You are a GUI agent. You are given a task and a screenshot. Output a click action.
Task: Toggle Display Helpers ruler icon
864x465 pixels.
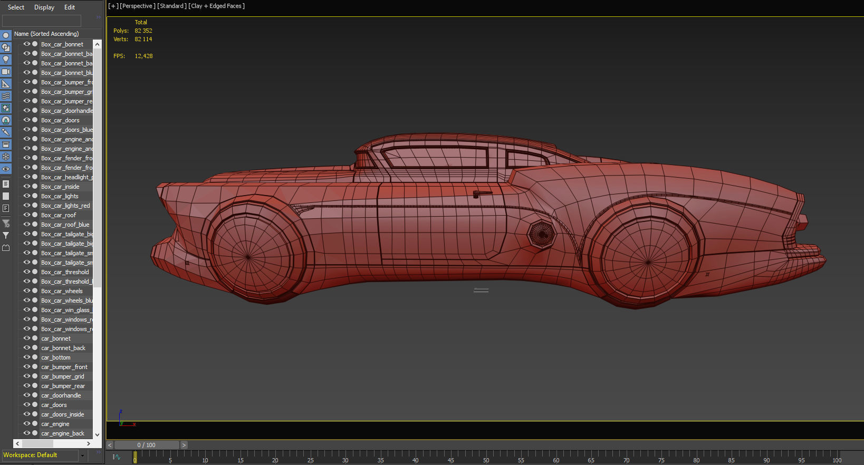click(x=6, y=84)
